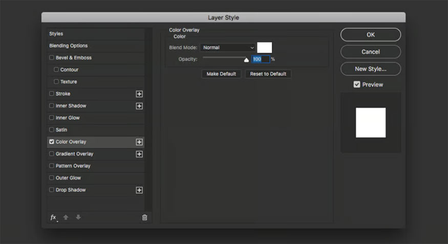Viewport: 448px width, 244px height.
Task: Open the white overlay color swatch
Action: pos(264,47)
